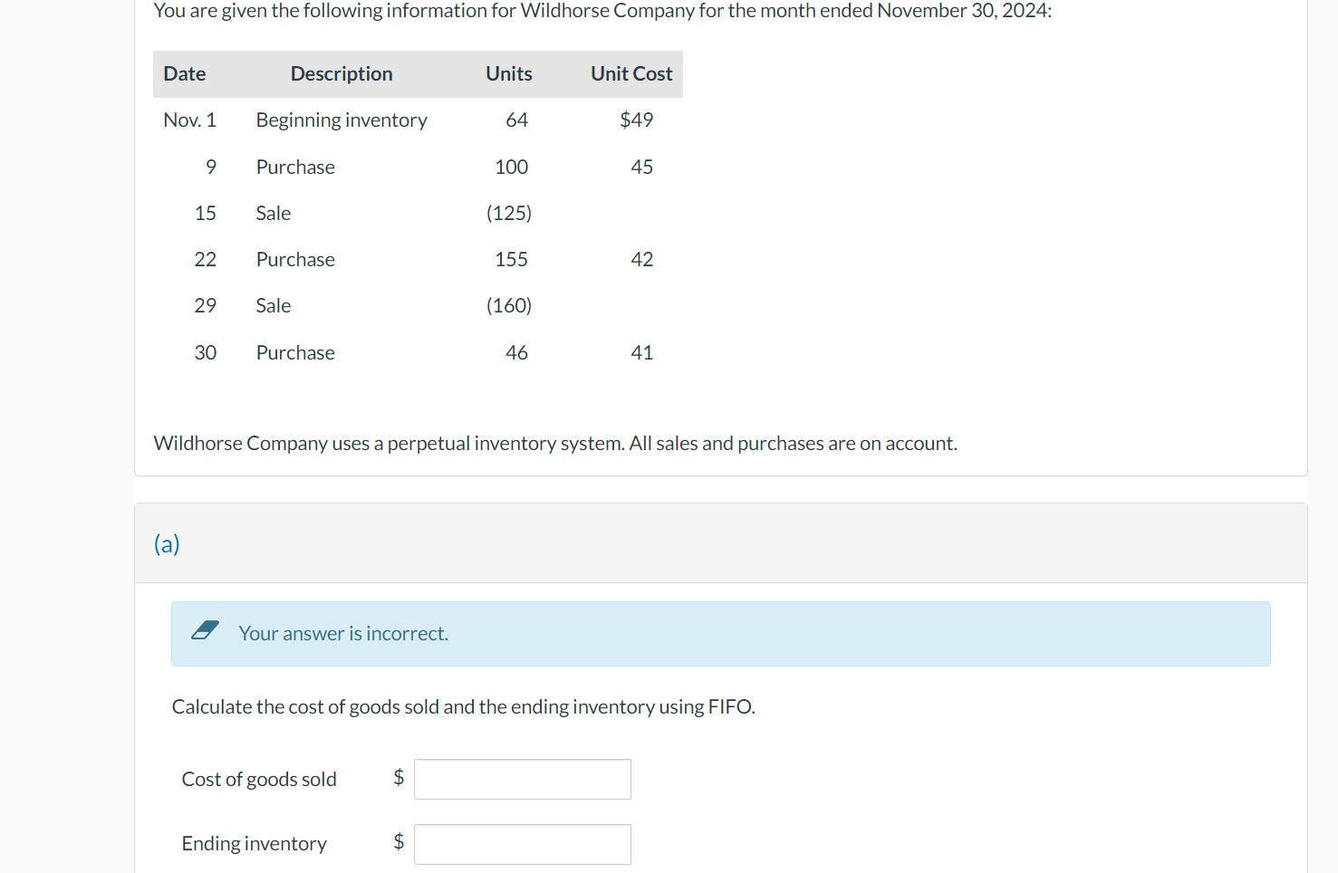Click the Cost of goods sold input field
The image size is (1338, 873).
click(x=523, y=779)
